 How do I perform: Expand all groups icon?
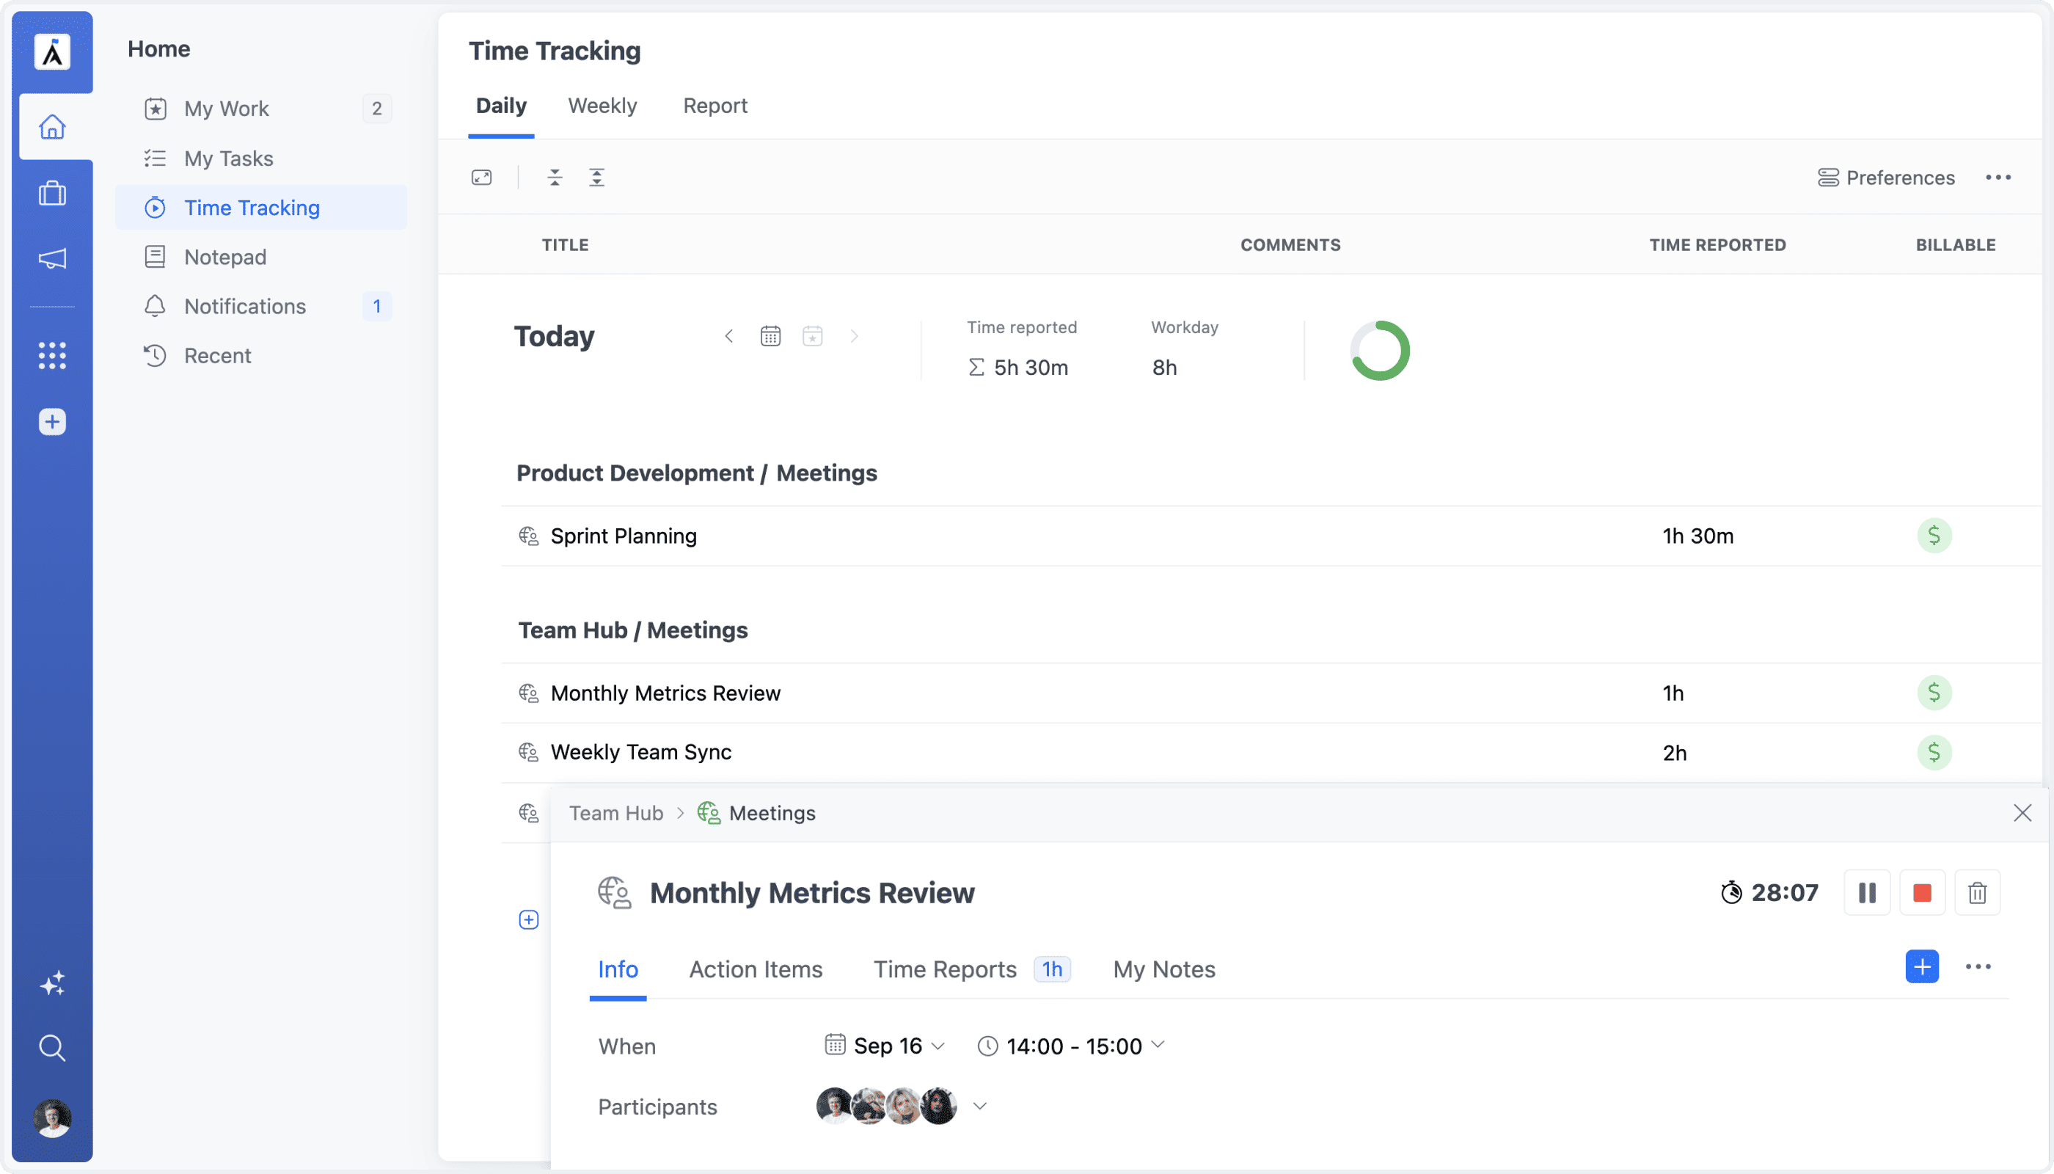point(596,178)
